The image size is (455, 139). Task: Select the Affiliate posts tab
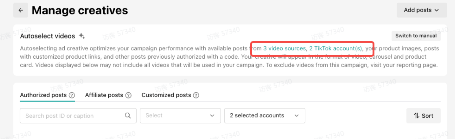[x=104, y=95]
